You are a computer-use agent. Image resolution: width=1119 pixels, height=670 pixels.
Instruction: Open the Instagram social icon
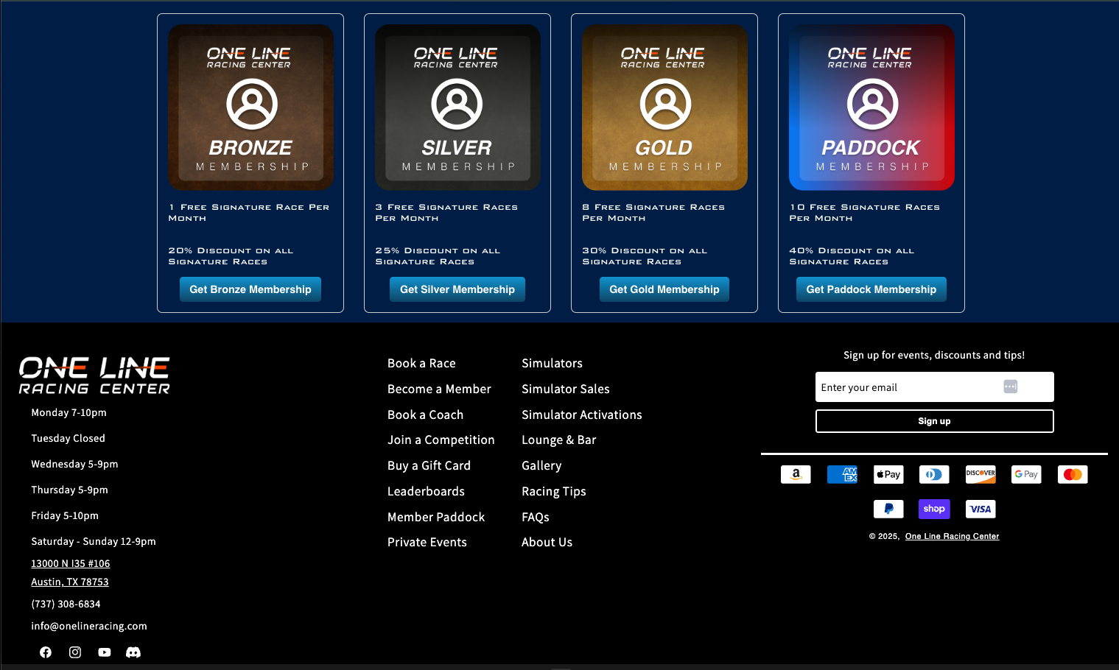(x=75, y=652)
